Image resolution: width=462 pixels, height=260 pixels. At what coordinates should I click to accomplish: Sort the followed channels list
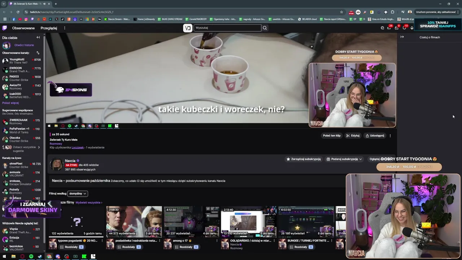[38, 53]
